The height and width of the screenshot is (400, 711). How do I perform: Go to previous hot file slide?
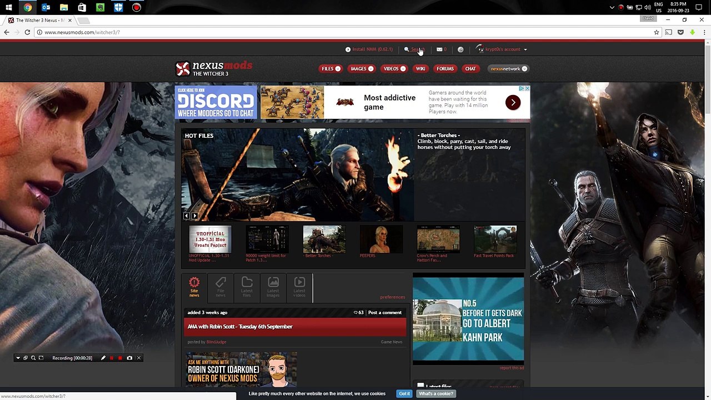[x=187, y=216]
